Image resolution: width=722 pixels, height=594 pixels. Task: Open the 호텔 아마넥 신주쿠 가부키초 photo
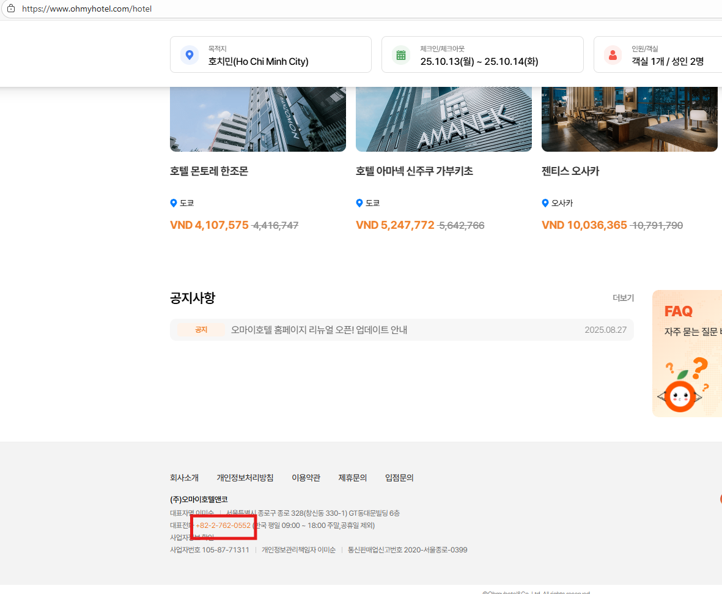[443, 119]
